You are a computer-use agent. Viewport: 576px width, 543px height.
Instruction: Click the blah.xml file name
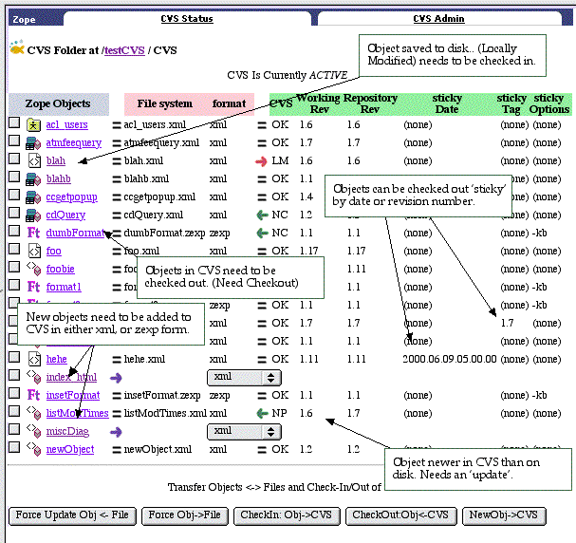[143, 161]
